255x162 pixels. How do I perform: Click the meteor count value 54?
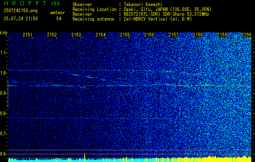59,19
